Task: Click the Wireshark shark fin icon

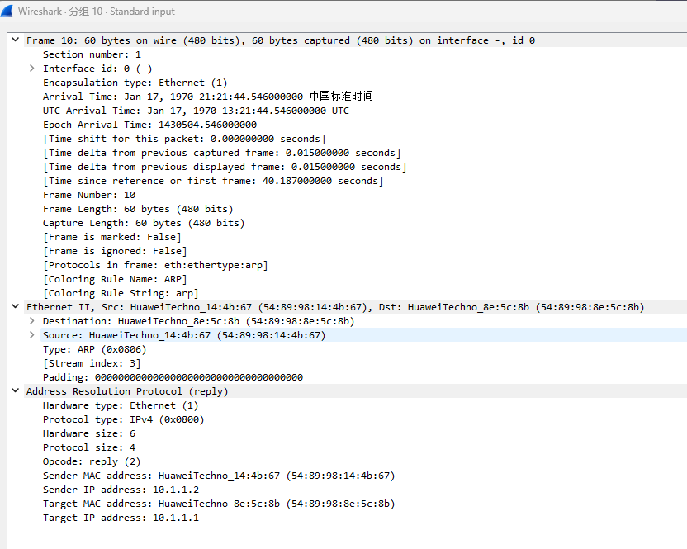Action: pyautogui.click(x=7, y=11)
